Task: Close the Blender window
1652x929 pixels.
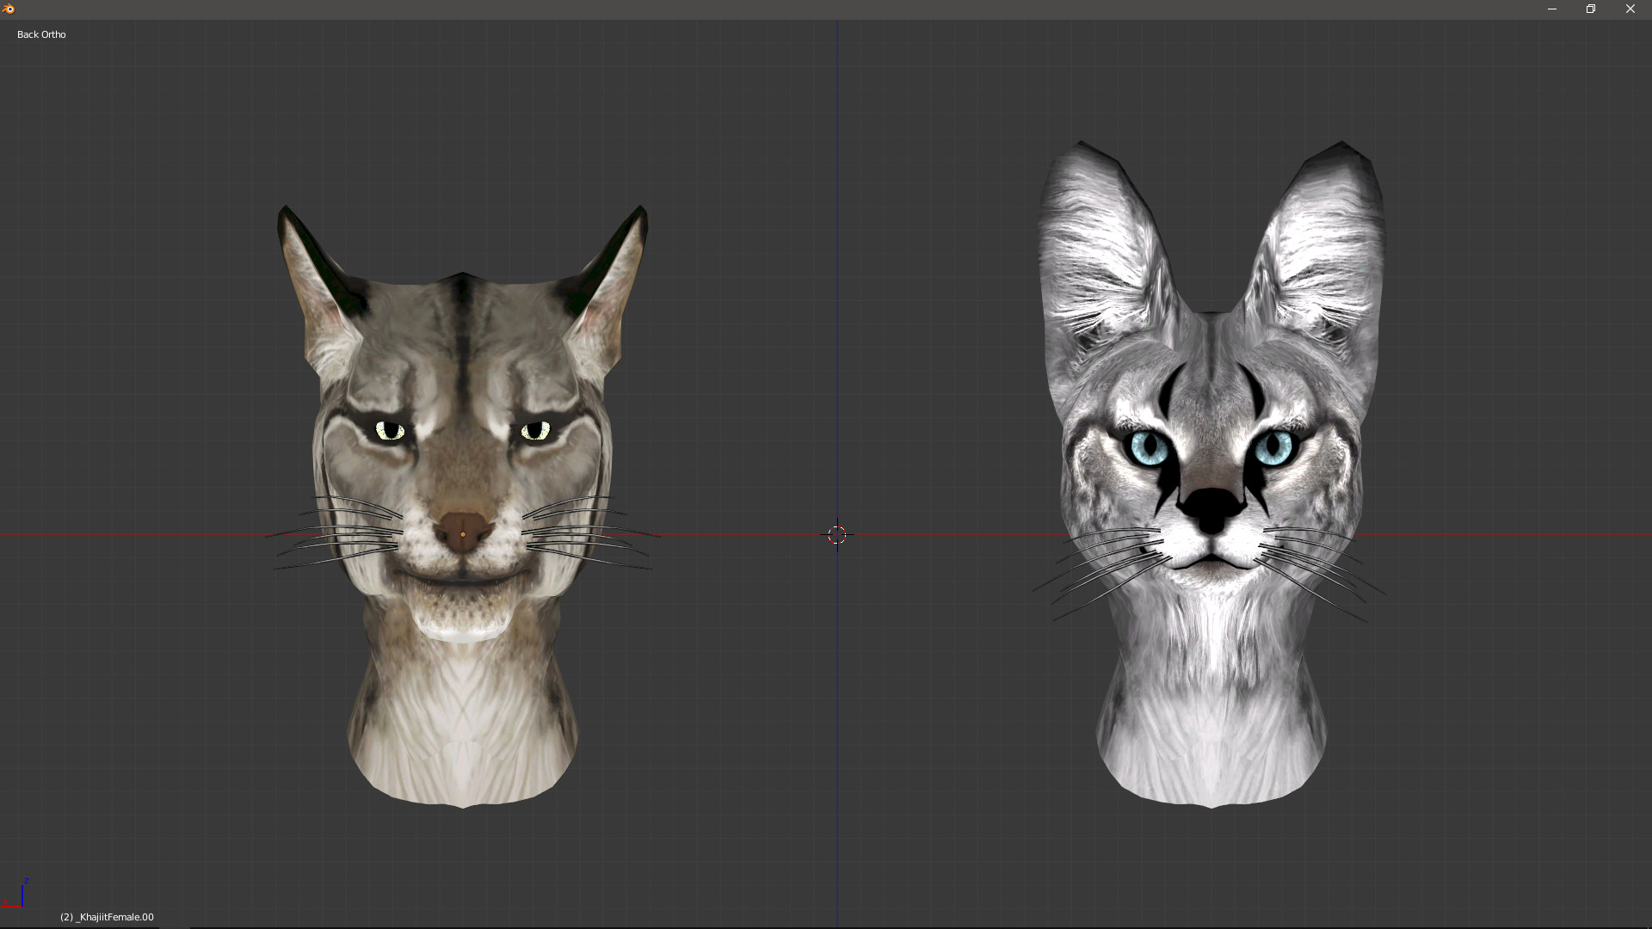Action: (1630, 9)
